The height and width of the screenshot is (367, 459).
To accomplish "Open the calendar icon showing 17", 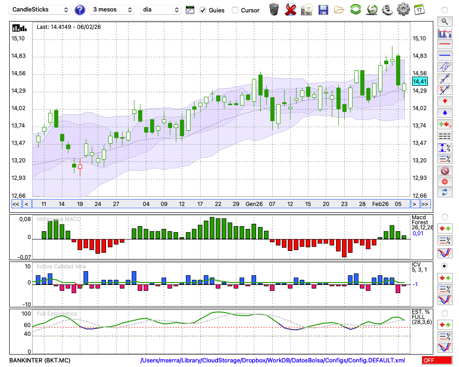I will point(419,10).
